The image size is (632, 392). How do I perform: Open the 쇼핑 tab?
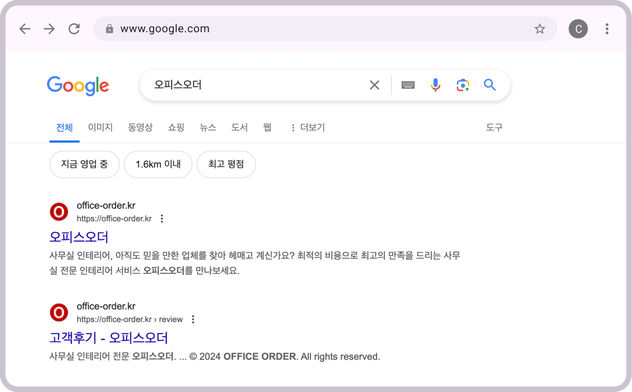[176, 127]
